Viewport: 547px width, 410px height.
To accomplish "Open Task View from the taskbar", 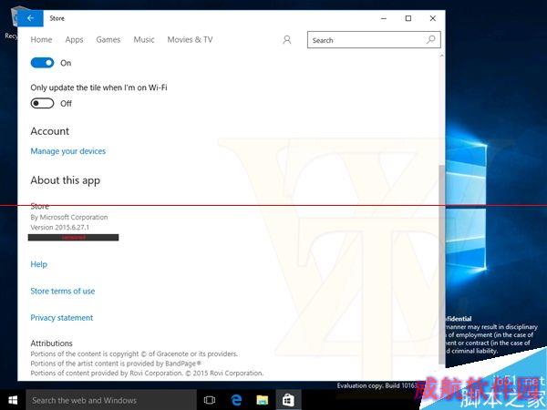I will coord(210,400).
